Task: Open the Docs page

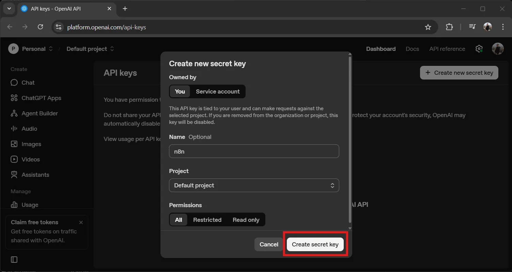Action: [x=412, y=49]
